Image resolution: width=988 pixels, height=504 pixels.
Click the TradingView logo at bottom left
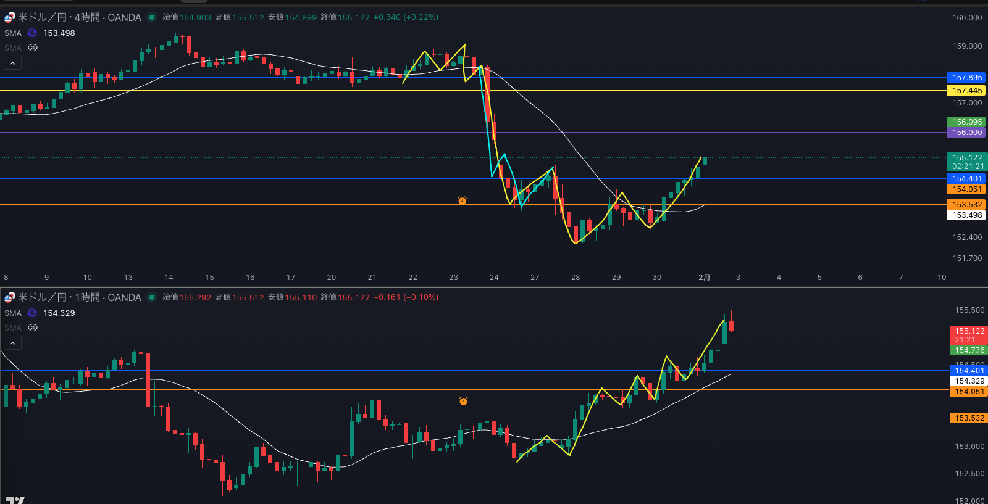pos(15,500)
